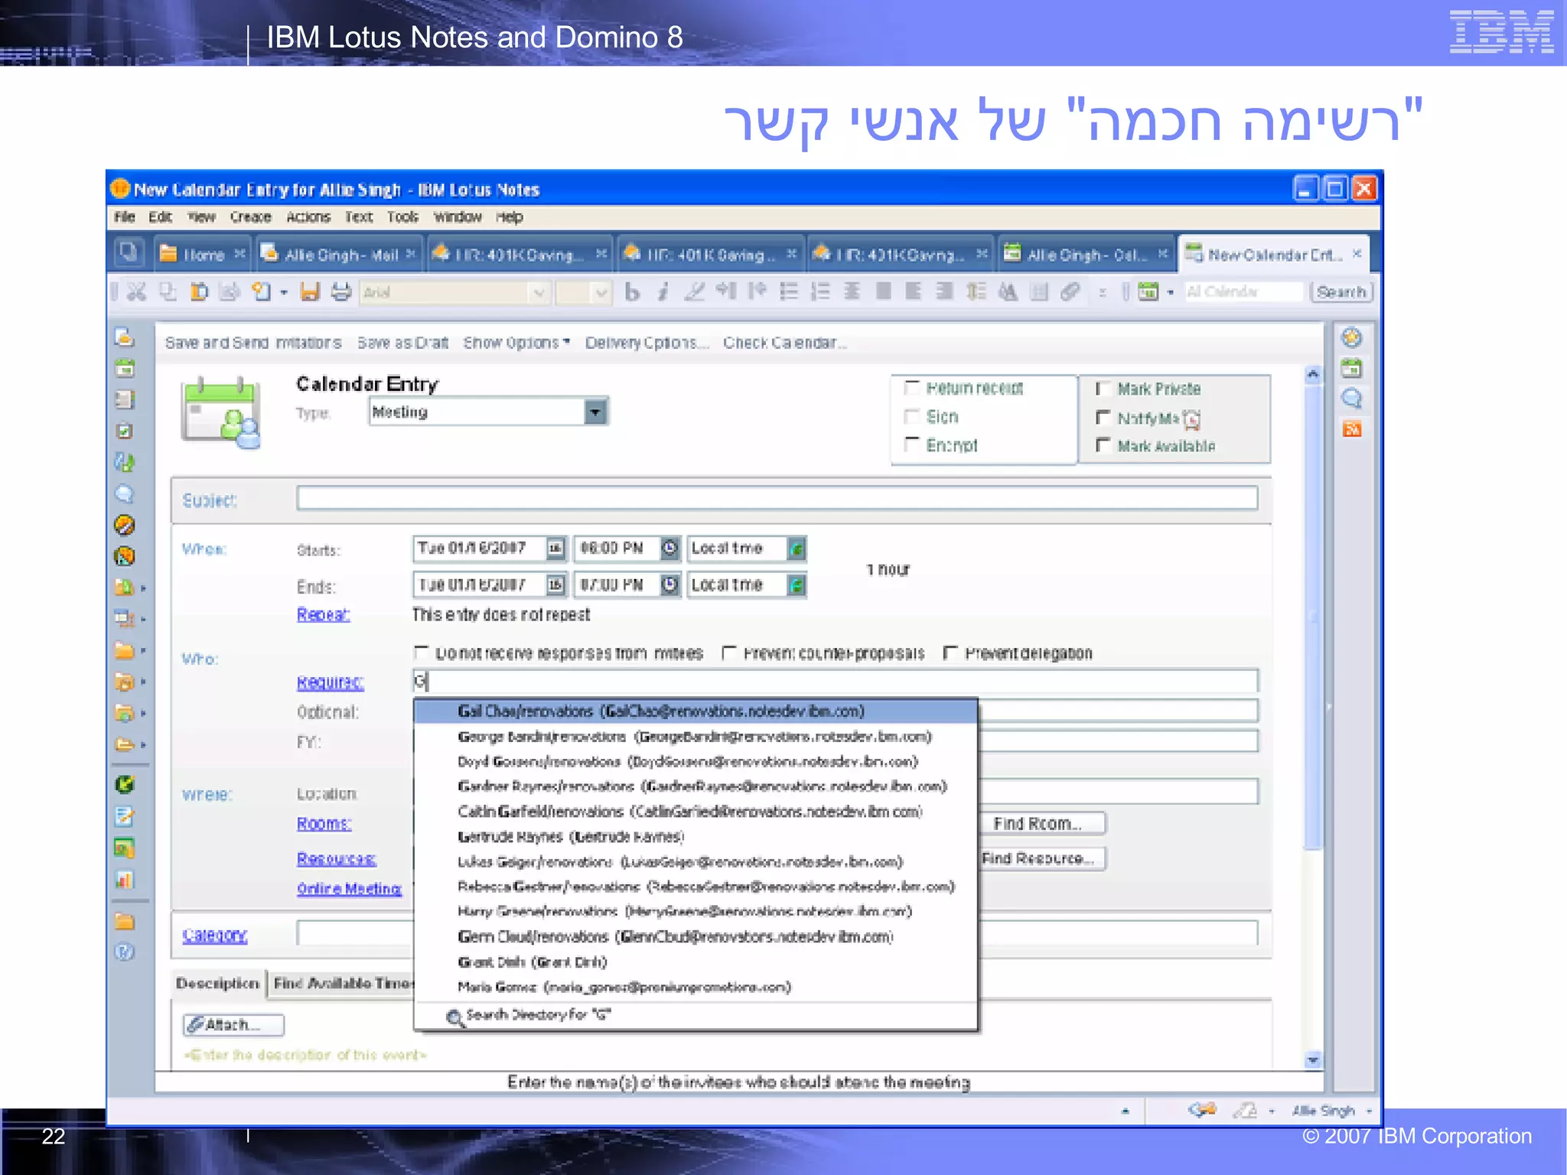Switch to Find Available Times tab

(x=343, y=983)
